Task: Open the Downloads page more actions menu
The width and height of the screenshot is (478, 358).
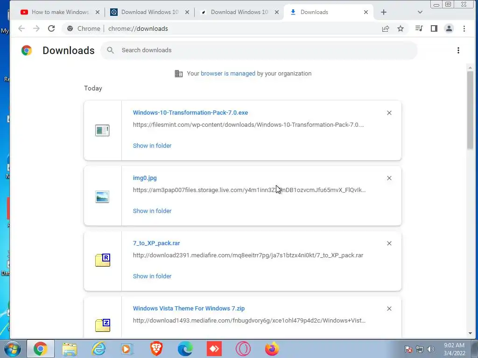Action: click(x=458, y=50)
